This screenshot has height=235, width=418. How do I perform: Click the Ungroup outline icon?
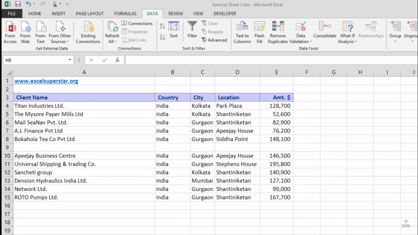[x=412, y=27]
